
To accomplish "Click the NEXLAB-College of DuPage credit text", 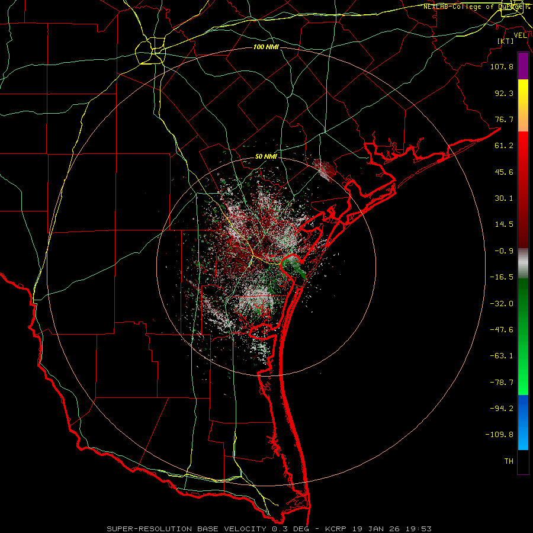I will [476, 7].
